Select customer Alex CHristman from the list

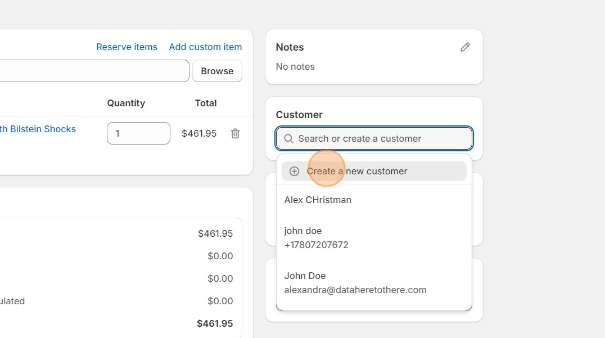[318, 200]
